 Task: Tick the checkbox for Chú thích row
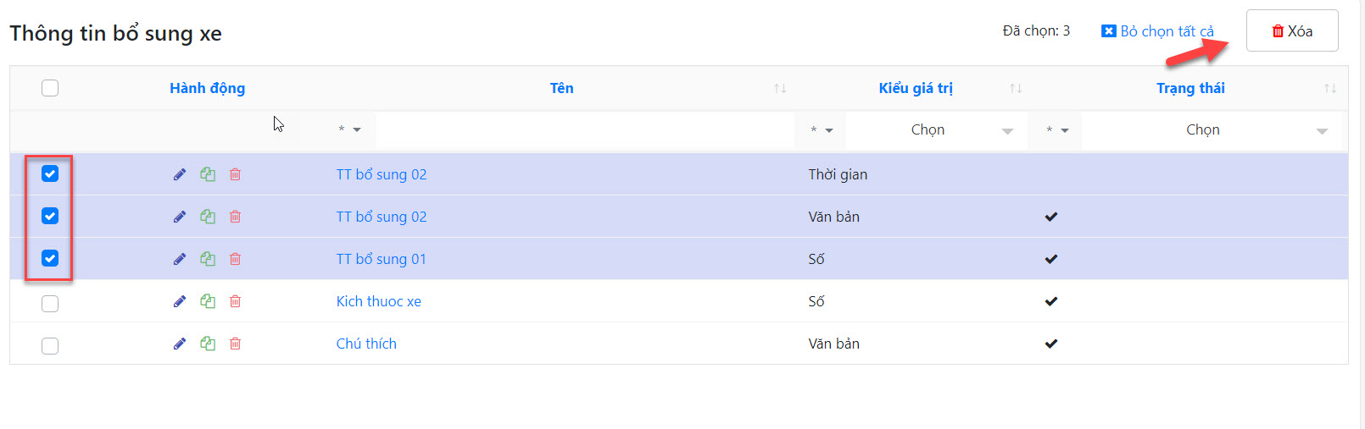pyautogui.click(x=50, y=345)
